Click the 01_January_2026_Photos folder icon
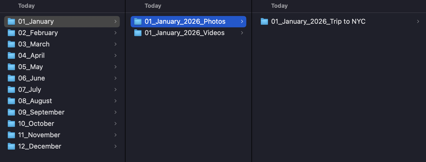Image resolution: width=426 pixels, height=162 pixels. [x=138, y=22]
